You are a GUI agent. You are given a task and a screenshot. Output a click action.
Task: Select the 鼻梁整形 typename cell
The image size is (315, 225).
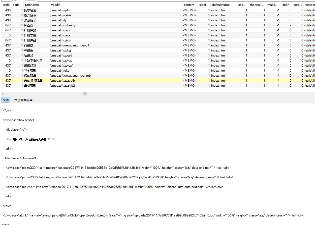click(x=36, y=86)
